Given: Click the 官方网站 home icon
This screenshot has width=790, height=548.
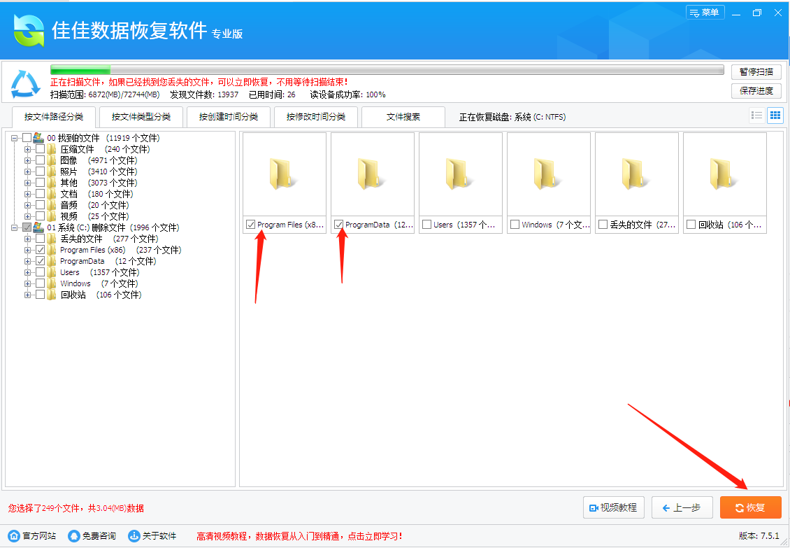Looking at the screenshot, I should tap(14, 535).
